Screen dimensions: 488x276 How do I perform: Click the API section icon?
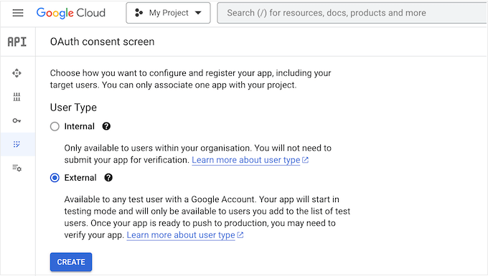pos(17,42)
